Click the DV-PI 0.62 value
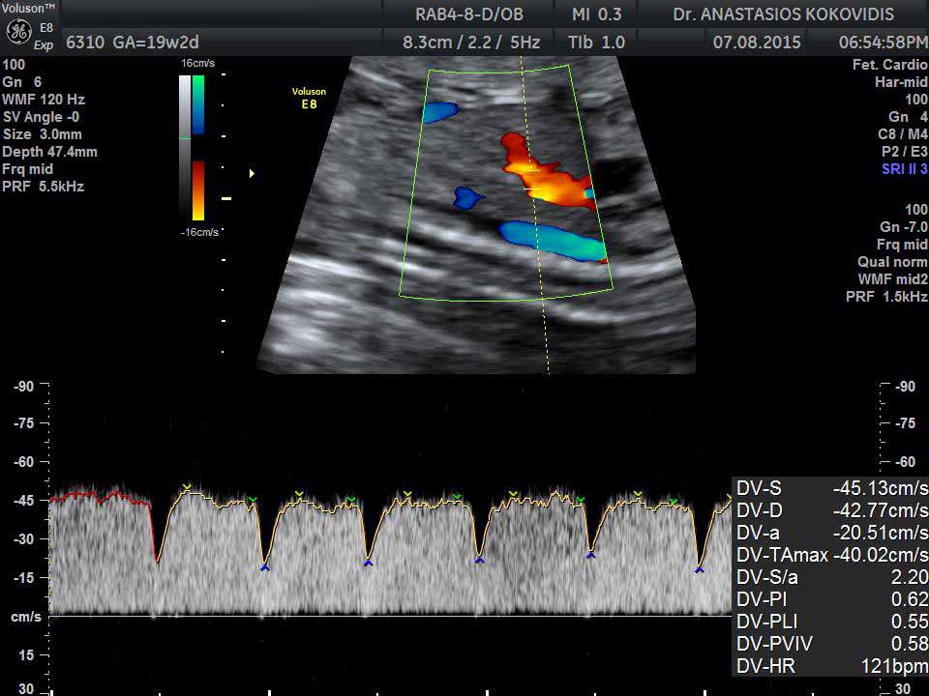The height and width of the screenshot is (696, 929). (x=832, y=599)
